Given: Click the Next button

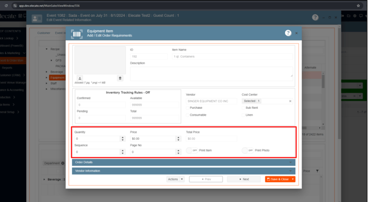Looking at the screenshot, I should (x=244, y=179).
